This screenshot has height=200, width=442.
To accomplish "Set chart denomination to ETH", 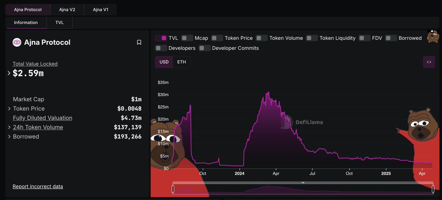I will tap(182, 62).
